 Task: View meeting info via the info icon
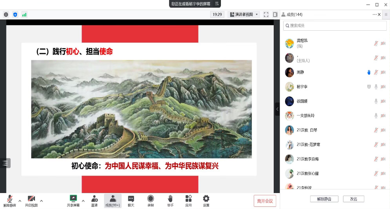(6, 14)
